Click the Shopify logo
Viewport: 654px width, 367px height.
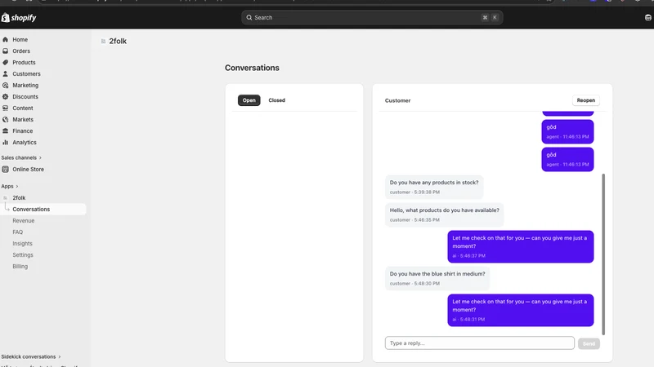(19, 17)
